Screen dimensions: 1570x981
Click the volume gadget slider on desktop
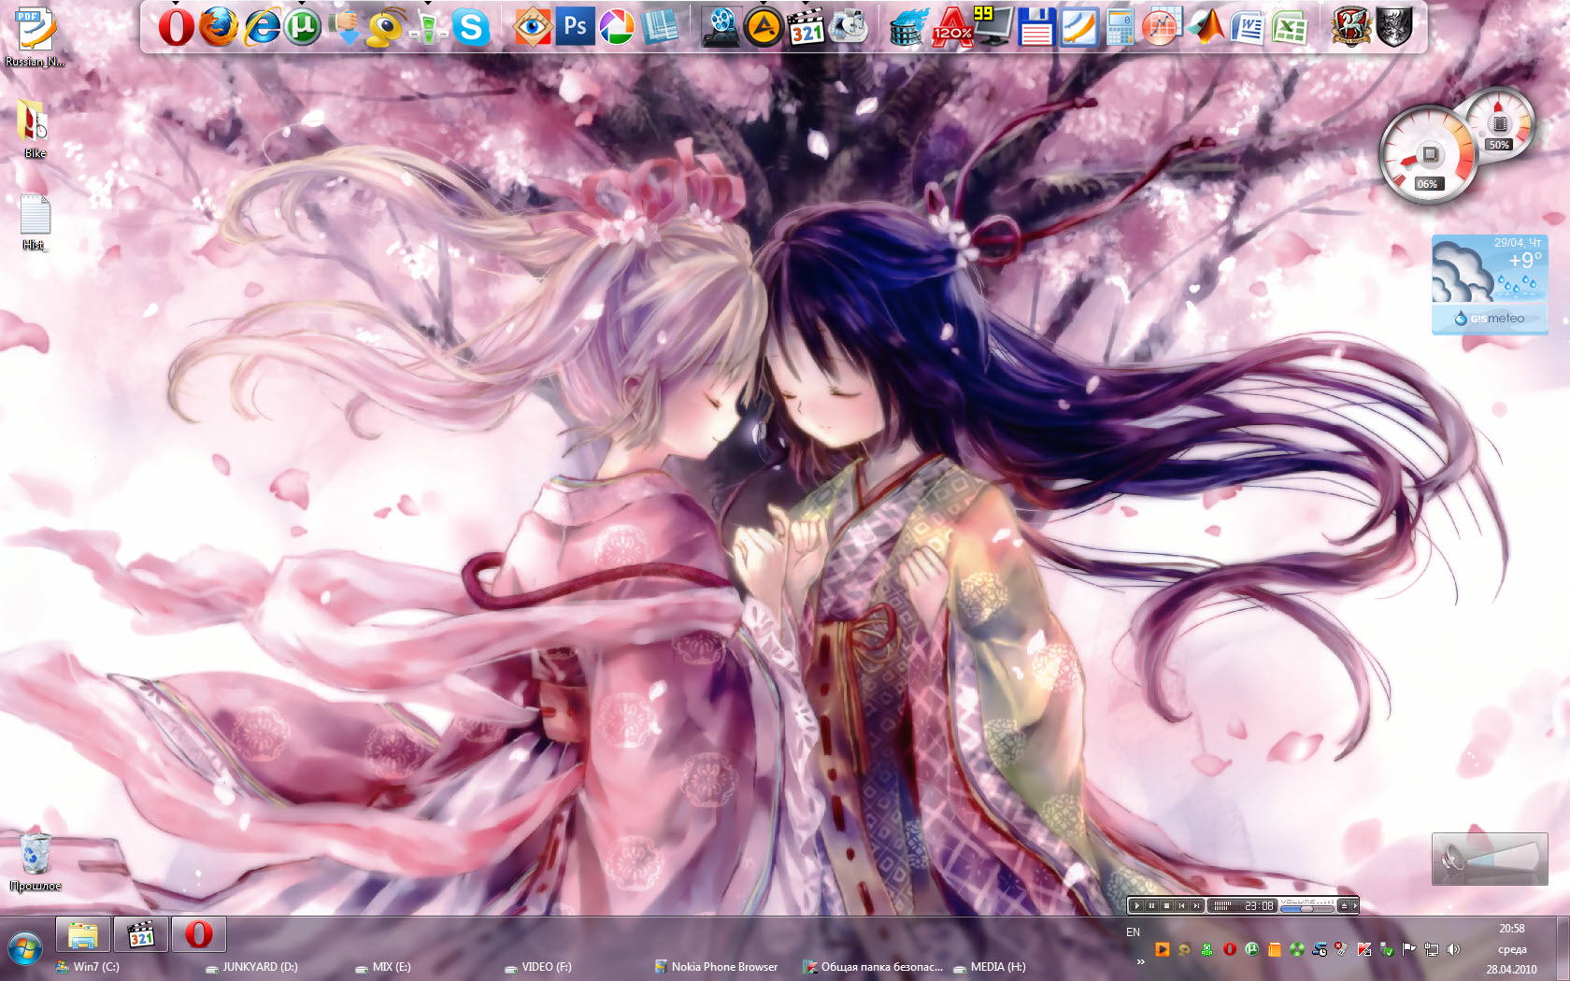1490,859
